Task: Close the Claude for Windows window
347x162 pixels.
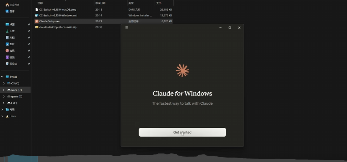Action: pyautogui.click(x=239, y=27)
